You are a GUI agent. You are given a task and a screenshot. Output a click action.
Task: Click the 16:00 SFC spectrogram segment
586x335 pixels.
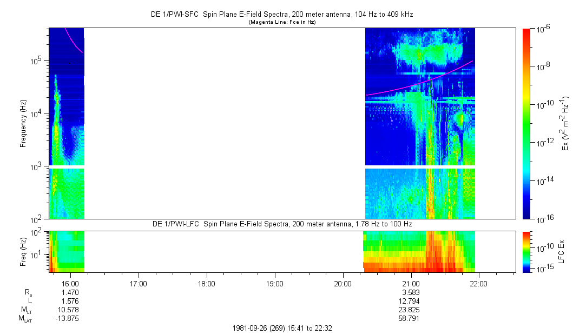[67, 123]
